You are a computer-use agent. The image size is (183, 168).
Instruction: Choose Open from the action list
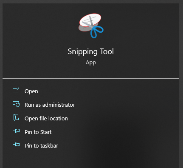tap(31, 91)
